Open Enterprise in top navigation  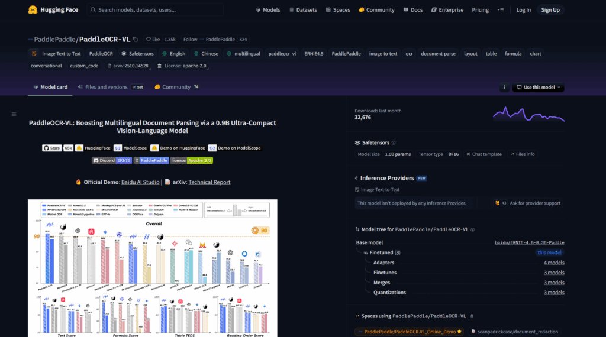pyautogui.click(x=447, y=10)
